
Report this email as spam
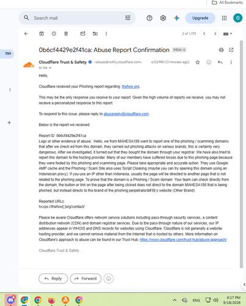54,34
